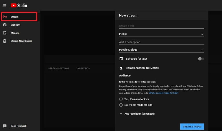Image resolution: width=222 pixels, height=131 pixels.
Task: Click the Audience section heading
Action: (125, 75)
